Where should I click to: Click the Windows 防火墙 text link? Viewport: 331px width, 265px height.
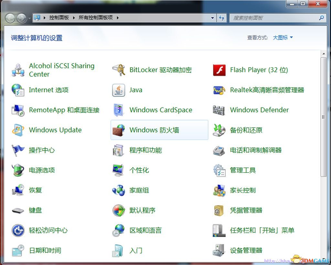pos(154,130)
